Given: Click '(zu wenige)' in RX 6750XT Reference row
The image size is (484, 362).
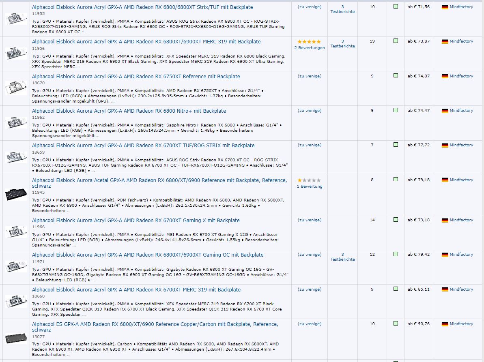Looking at the screenshot, I should point(309,76).
